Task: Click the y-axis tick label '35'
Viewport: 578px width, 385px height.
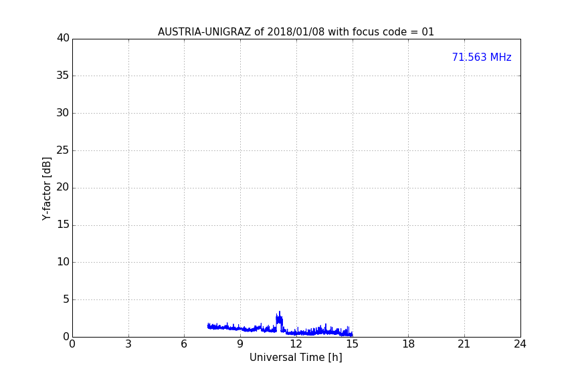Action: tap(63, 76)
